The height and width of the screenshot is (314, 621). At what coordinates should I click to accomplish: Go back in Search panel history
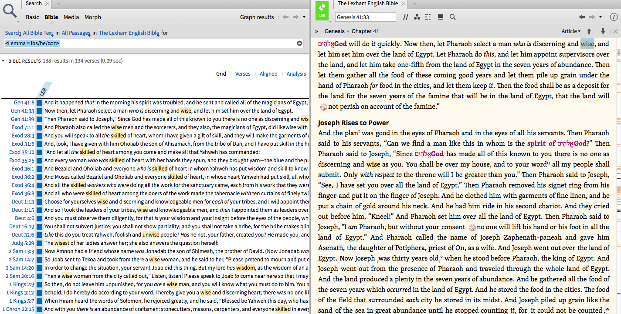click(x=285, y=17)
